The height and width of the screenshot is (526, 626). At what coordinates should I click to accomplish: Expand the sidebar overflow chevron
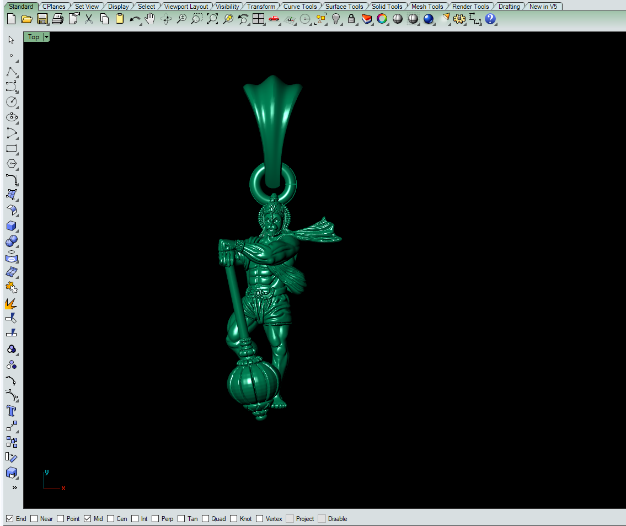[14, 487]
